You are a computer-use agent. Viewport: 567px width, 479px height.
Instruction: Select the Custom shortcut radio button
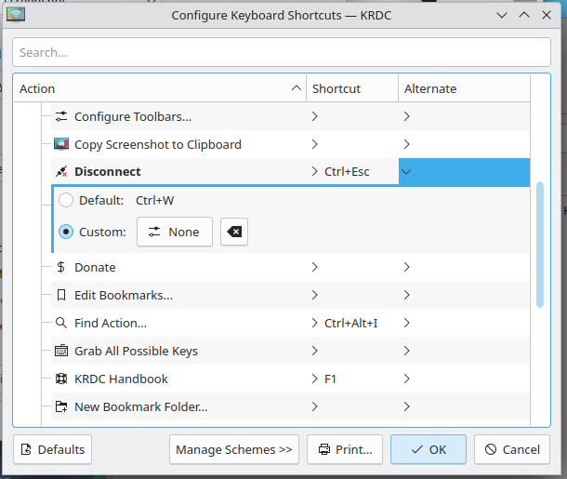tap(66, 232)
